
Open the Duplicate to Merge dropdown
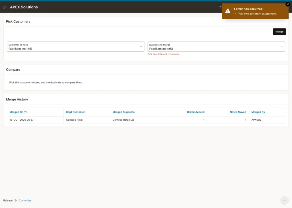tap(216, 47)
